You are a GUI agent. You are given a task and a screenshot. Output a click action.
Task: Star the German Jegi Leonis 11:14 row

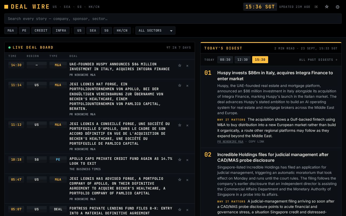pos(179,85)
